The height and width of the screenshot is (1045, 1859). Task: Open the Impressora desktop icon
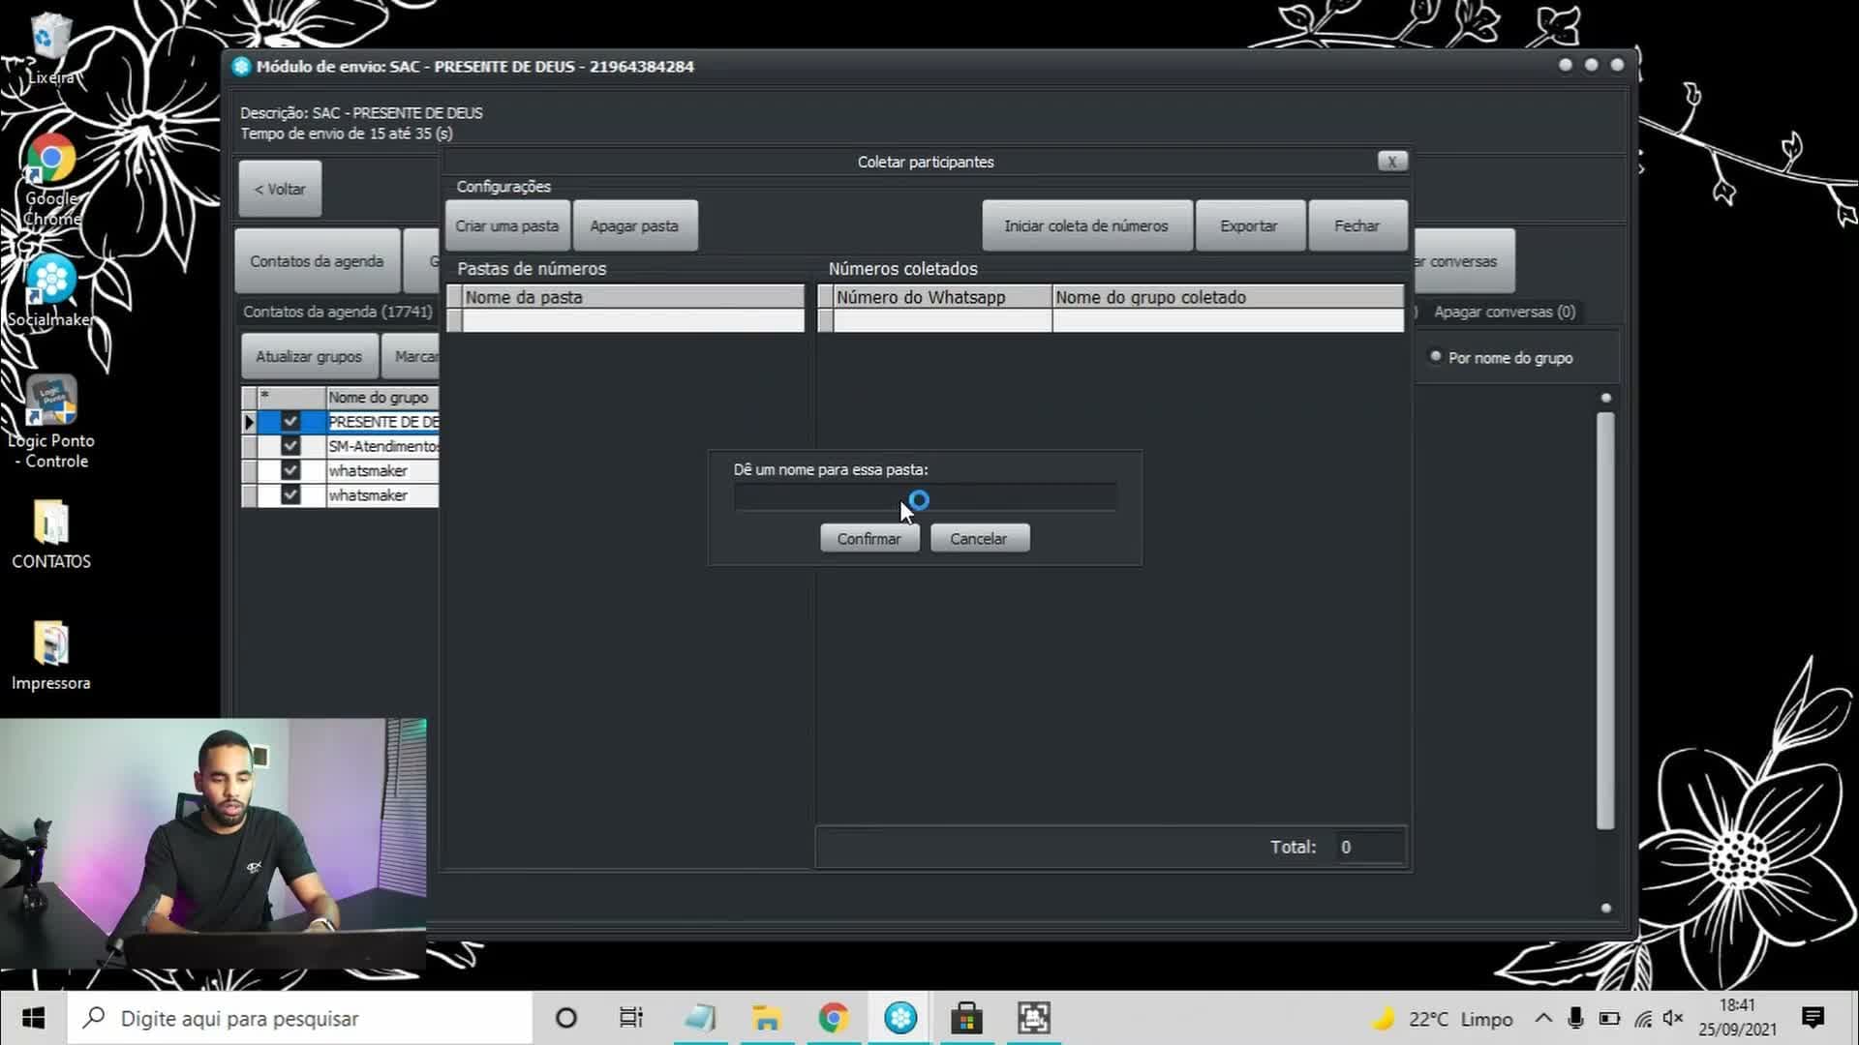(x=51, y=656)
